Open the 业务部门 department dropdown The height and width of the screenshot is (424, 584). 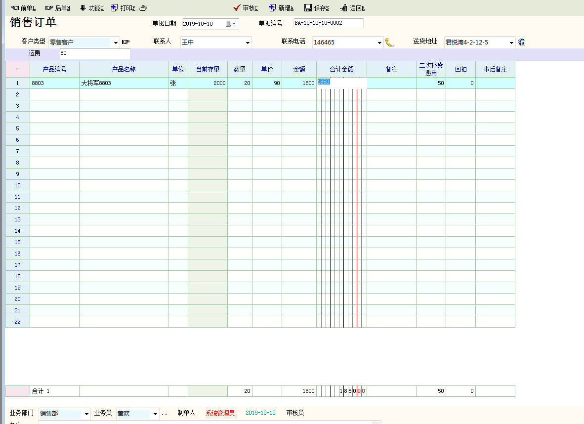click(87, 414)
